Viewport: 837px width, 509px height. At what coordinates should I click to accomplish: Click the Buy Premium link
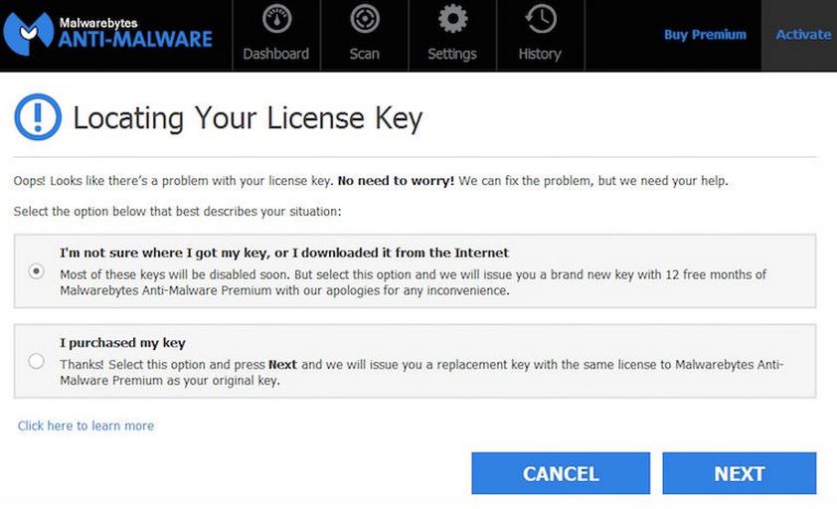(x=705, y=35)
